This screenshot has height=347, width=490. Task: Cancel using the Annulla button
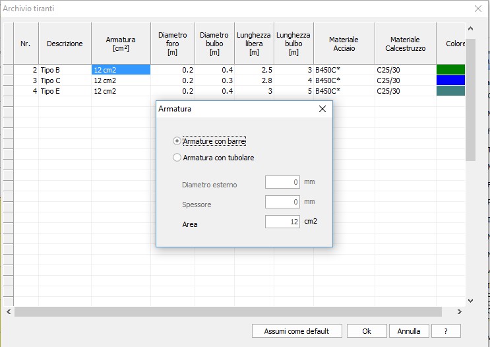(x=409, y=331)
